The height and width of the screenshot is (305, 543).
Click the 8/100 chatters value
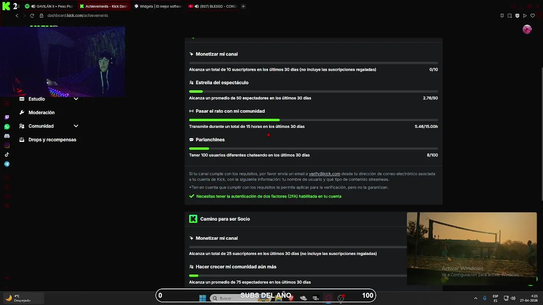(432, 155)
